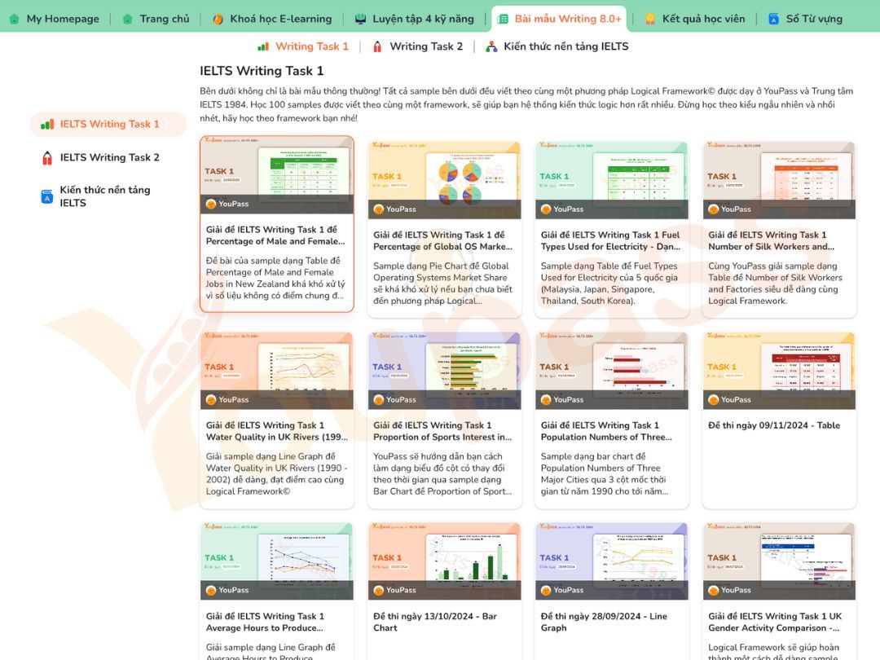Click YouPass avatar on 13/10/2024 Bar Chart card
Image resolution: width=880 pixels, height=660 pixels.
(x=379, y=591)
